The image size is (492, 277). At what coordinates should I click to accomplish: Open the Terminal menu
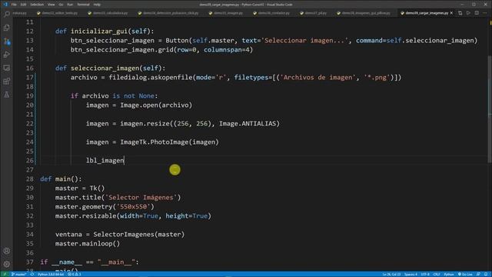coord(83,5)
